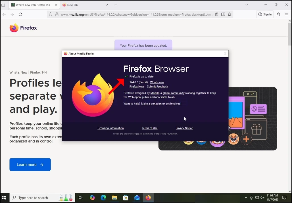292x203 pixels.
Task: Open the Windows Start menu
Action: point(4,198)
